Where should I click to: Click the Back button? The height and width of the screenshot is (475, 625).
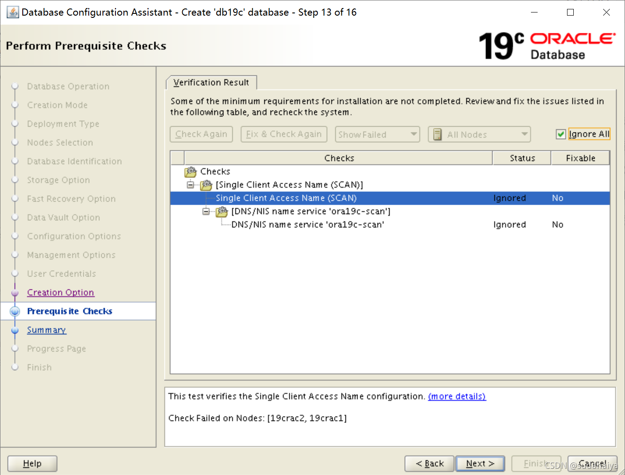[x=429, y=463]
